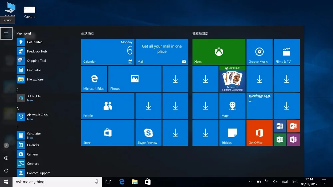Launch Edge from the taskbar
The image size is (333, 187).
(x=122, y=182)
